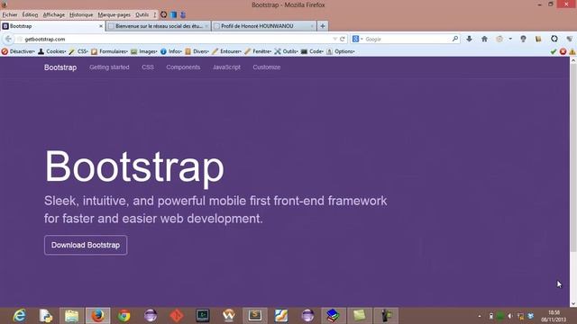Open the Google search engine selector
This screenshot has width=577, height=324.
click(357, 39)
